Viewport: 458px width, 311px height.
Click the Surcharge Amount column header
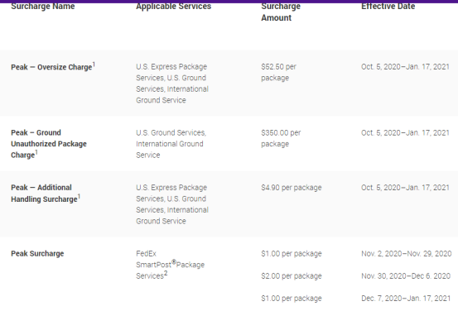(x=281, y=12)
